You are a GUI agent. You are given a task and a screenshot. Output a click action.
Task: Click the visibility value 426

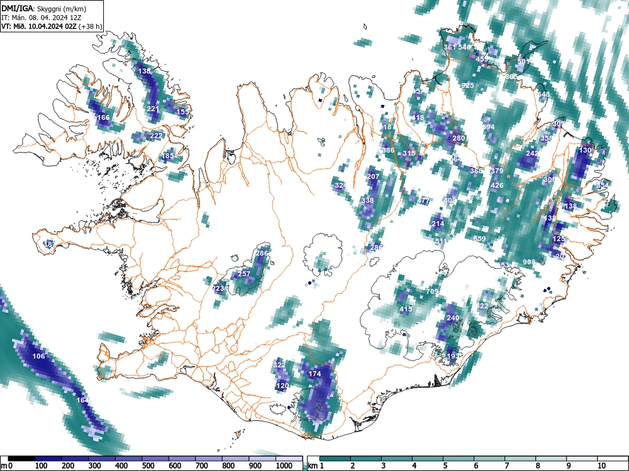pos(497,185)
